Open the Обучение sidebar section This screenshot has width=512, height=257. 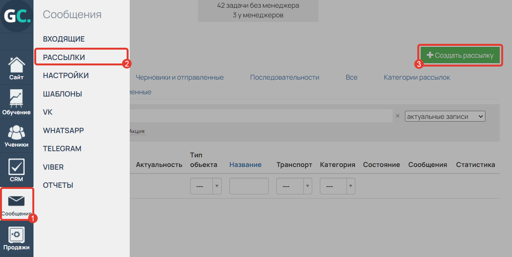coord(16,102)
